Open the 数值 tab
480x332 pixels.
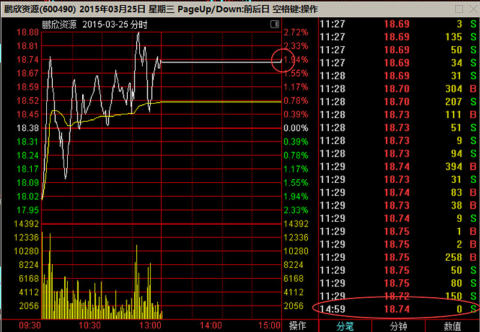[452, 326]
